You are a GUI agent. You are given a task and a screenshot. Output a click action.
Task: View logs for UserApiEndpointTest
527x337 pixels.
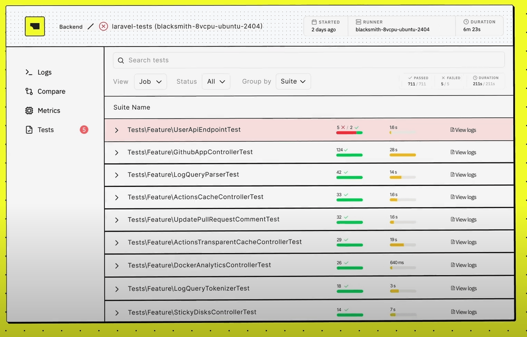(463, 130)
